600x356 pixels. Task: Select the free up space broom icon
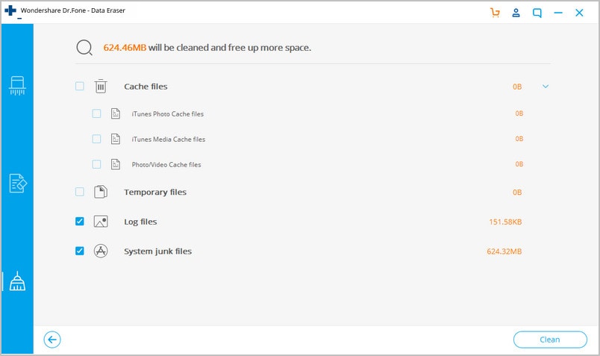[17, 281]
